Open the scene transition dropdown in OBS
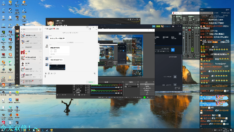 point(130,84)
